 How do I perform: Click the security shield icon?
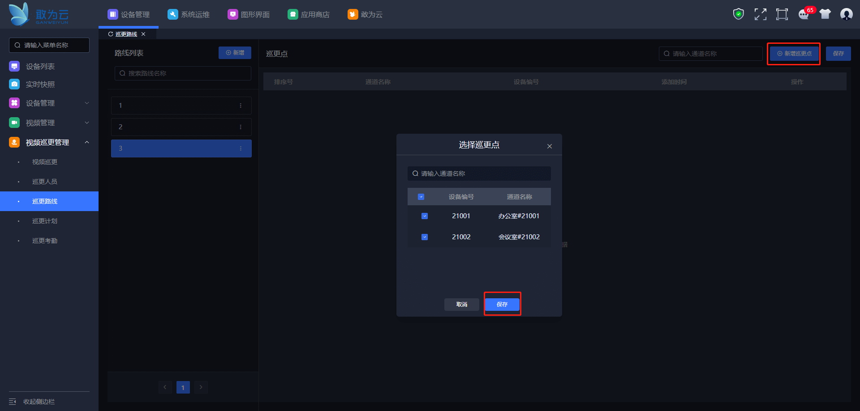738,14
